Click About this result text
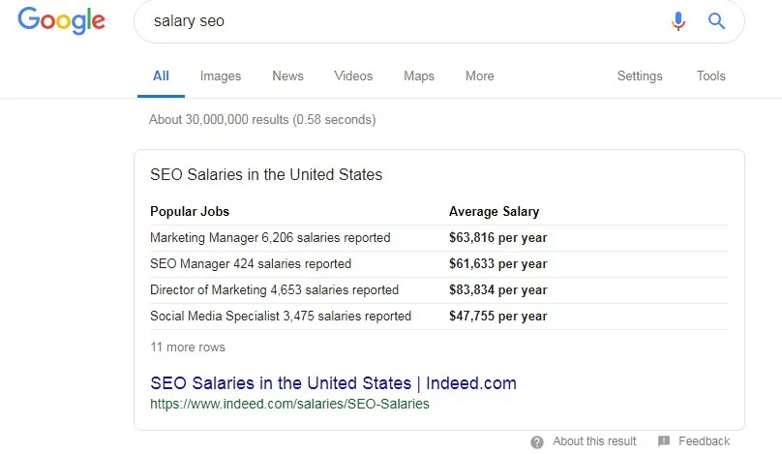The height and width of the screenshot is (454, 782). point(594,441)
